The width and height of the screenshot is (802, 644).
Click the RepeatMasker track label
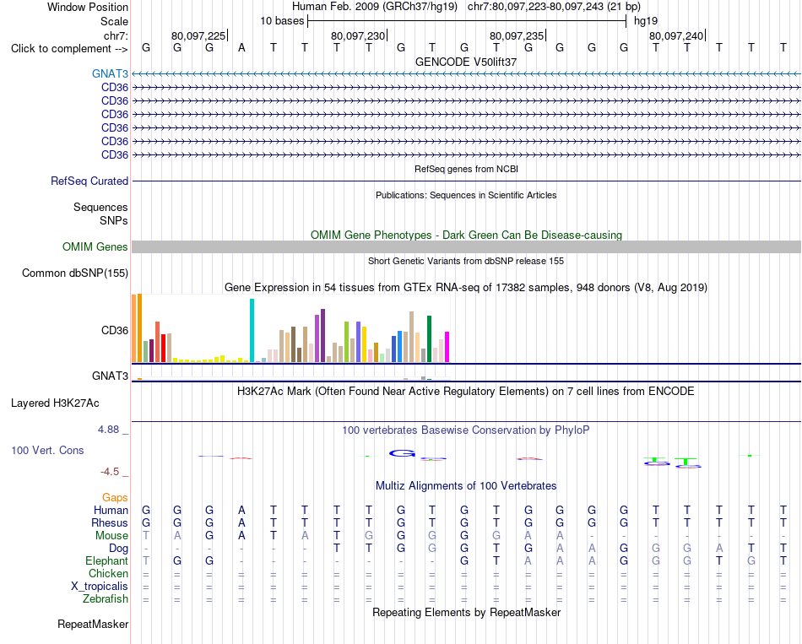tap(93, 624)
